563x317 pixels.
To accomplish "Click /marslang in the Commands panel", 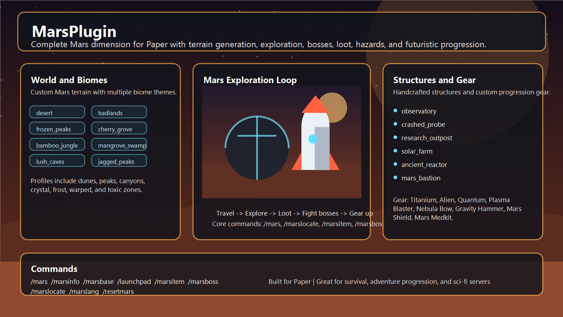I will tap(84, 292).
